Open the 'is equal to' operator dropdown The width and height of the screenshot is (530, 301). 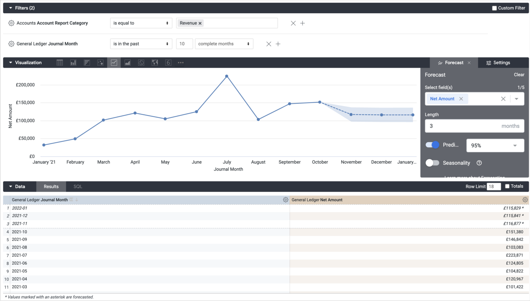pos(141,23)
